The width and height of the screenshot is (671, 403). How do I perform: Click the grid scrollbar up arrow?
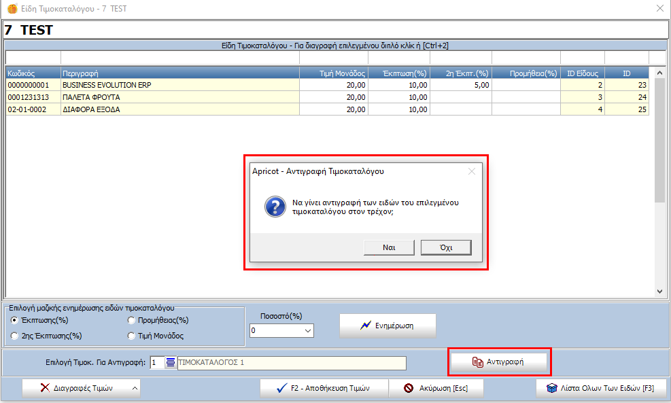[659, 73]
